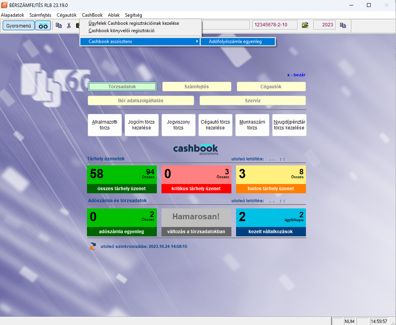The width and height of the screenshot is (396, 325).
Task: Click the scissors cut icon
Action: [69, 26]
